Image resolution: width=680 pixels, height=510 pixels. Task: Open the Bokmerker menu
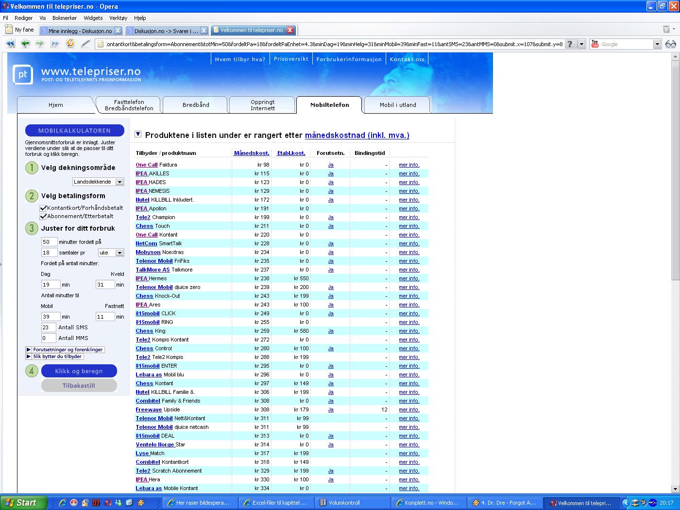tap(65, 18)
